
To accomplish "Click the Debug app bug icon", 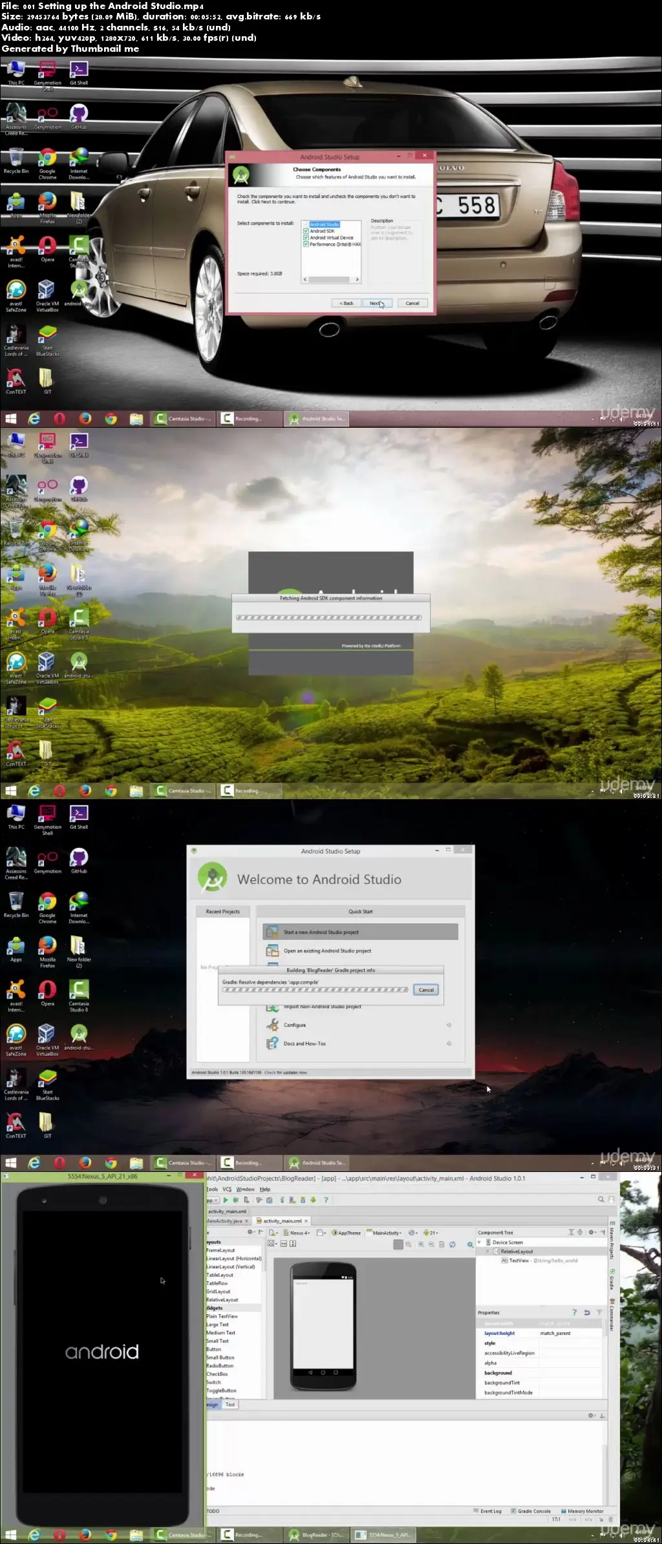I will 235,1200.
